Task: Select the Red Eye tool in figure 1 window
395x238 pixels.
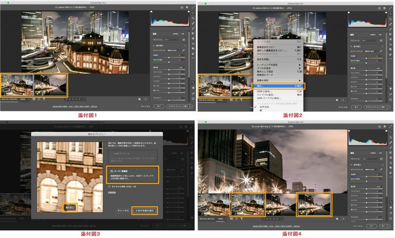Action: (x=193, y=43)
